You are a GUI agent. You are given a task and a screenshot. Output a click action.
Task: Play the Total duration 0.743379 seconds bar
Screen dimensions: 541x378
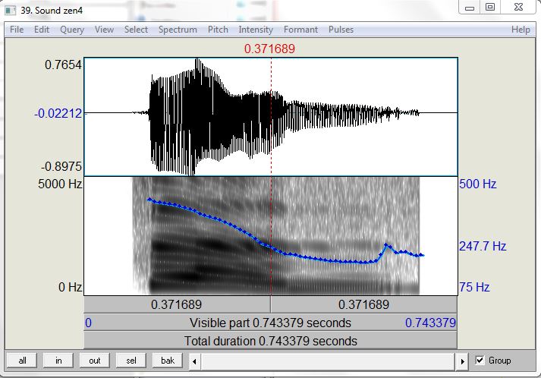(270, 341)
